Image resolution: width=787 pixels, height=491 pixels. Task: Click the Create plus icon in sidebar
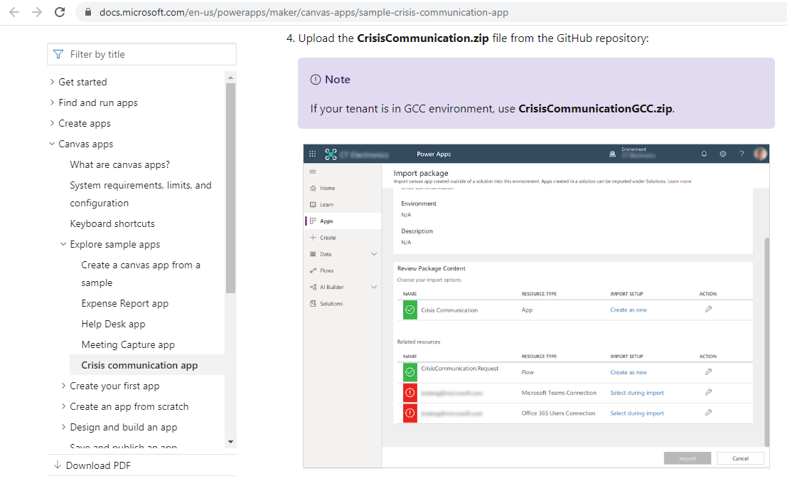click(x=328, y=237)
